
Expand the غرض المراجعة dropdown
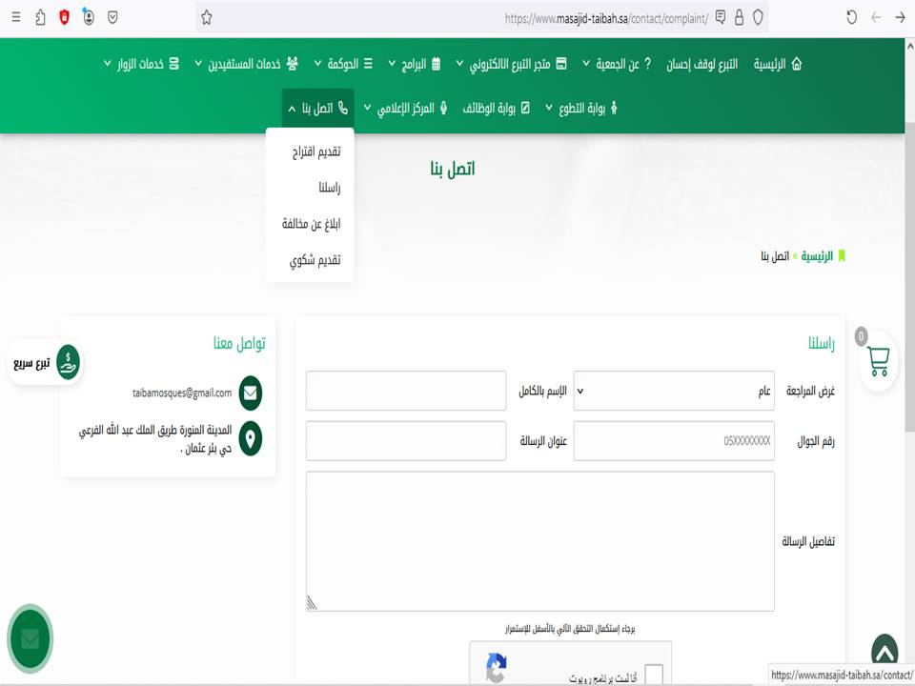[x=674, y=391]
